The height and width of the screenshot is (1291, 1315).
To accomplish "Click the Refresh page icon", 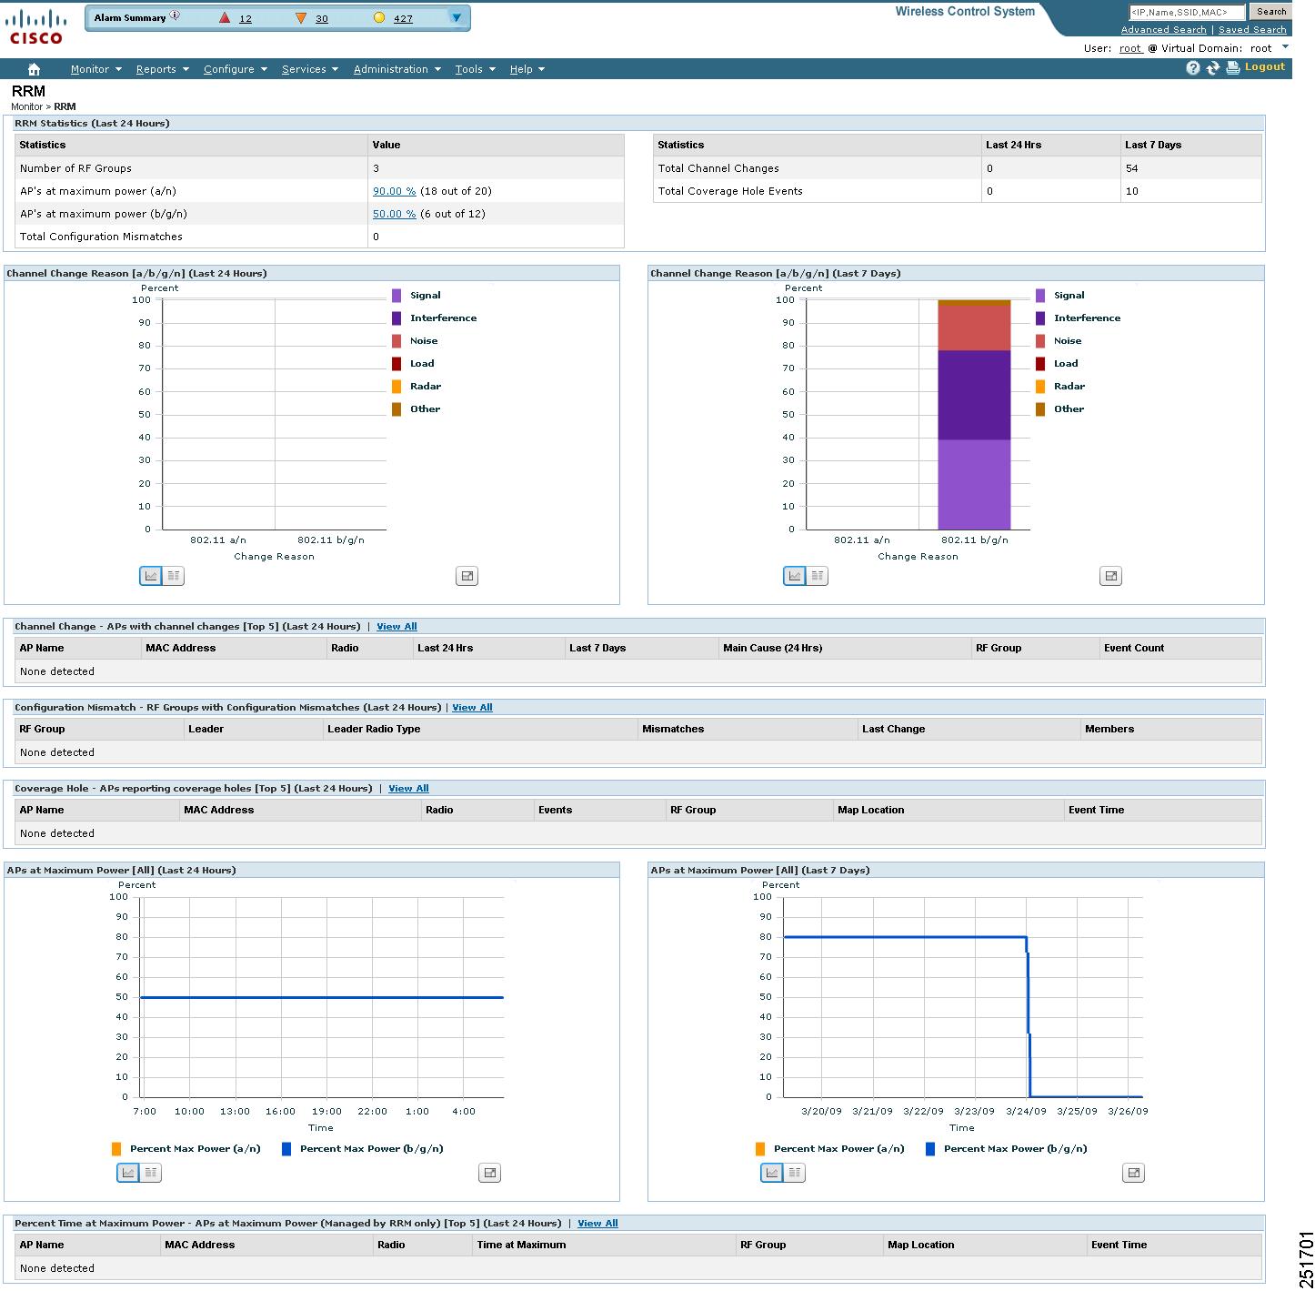I will point(1213,68).
